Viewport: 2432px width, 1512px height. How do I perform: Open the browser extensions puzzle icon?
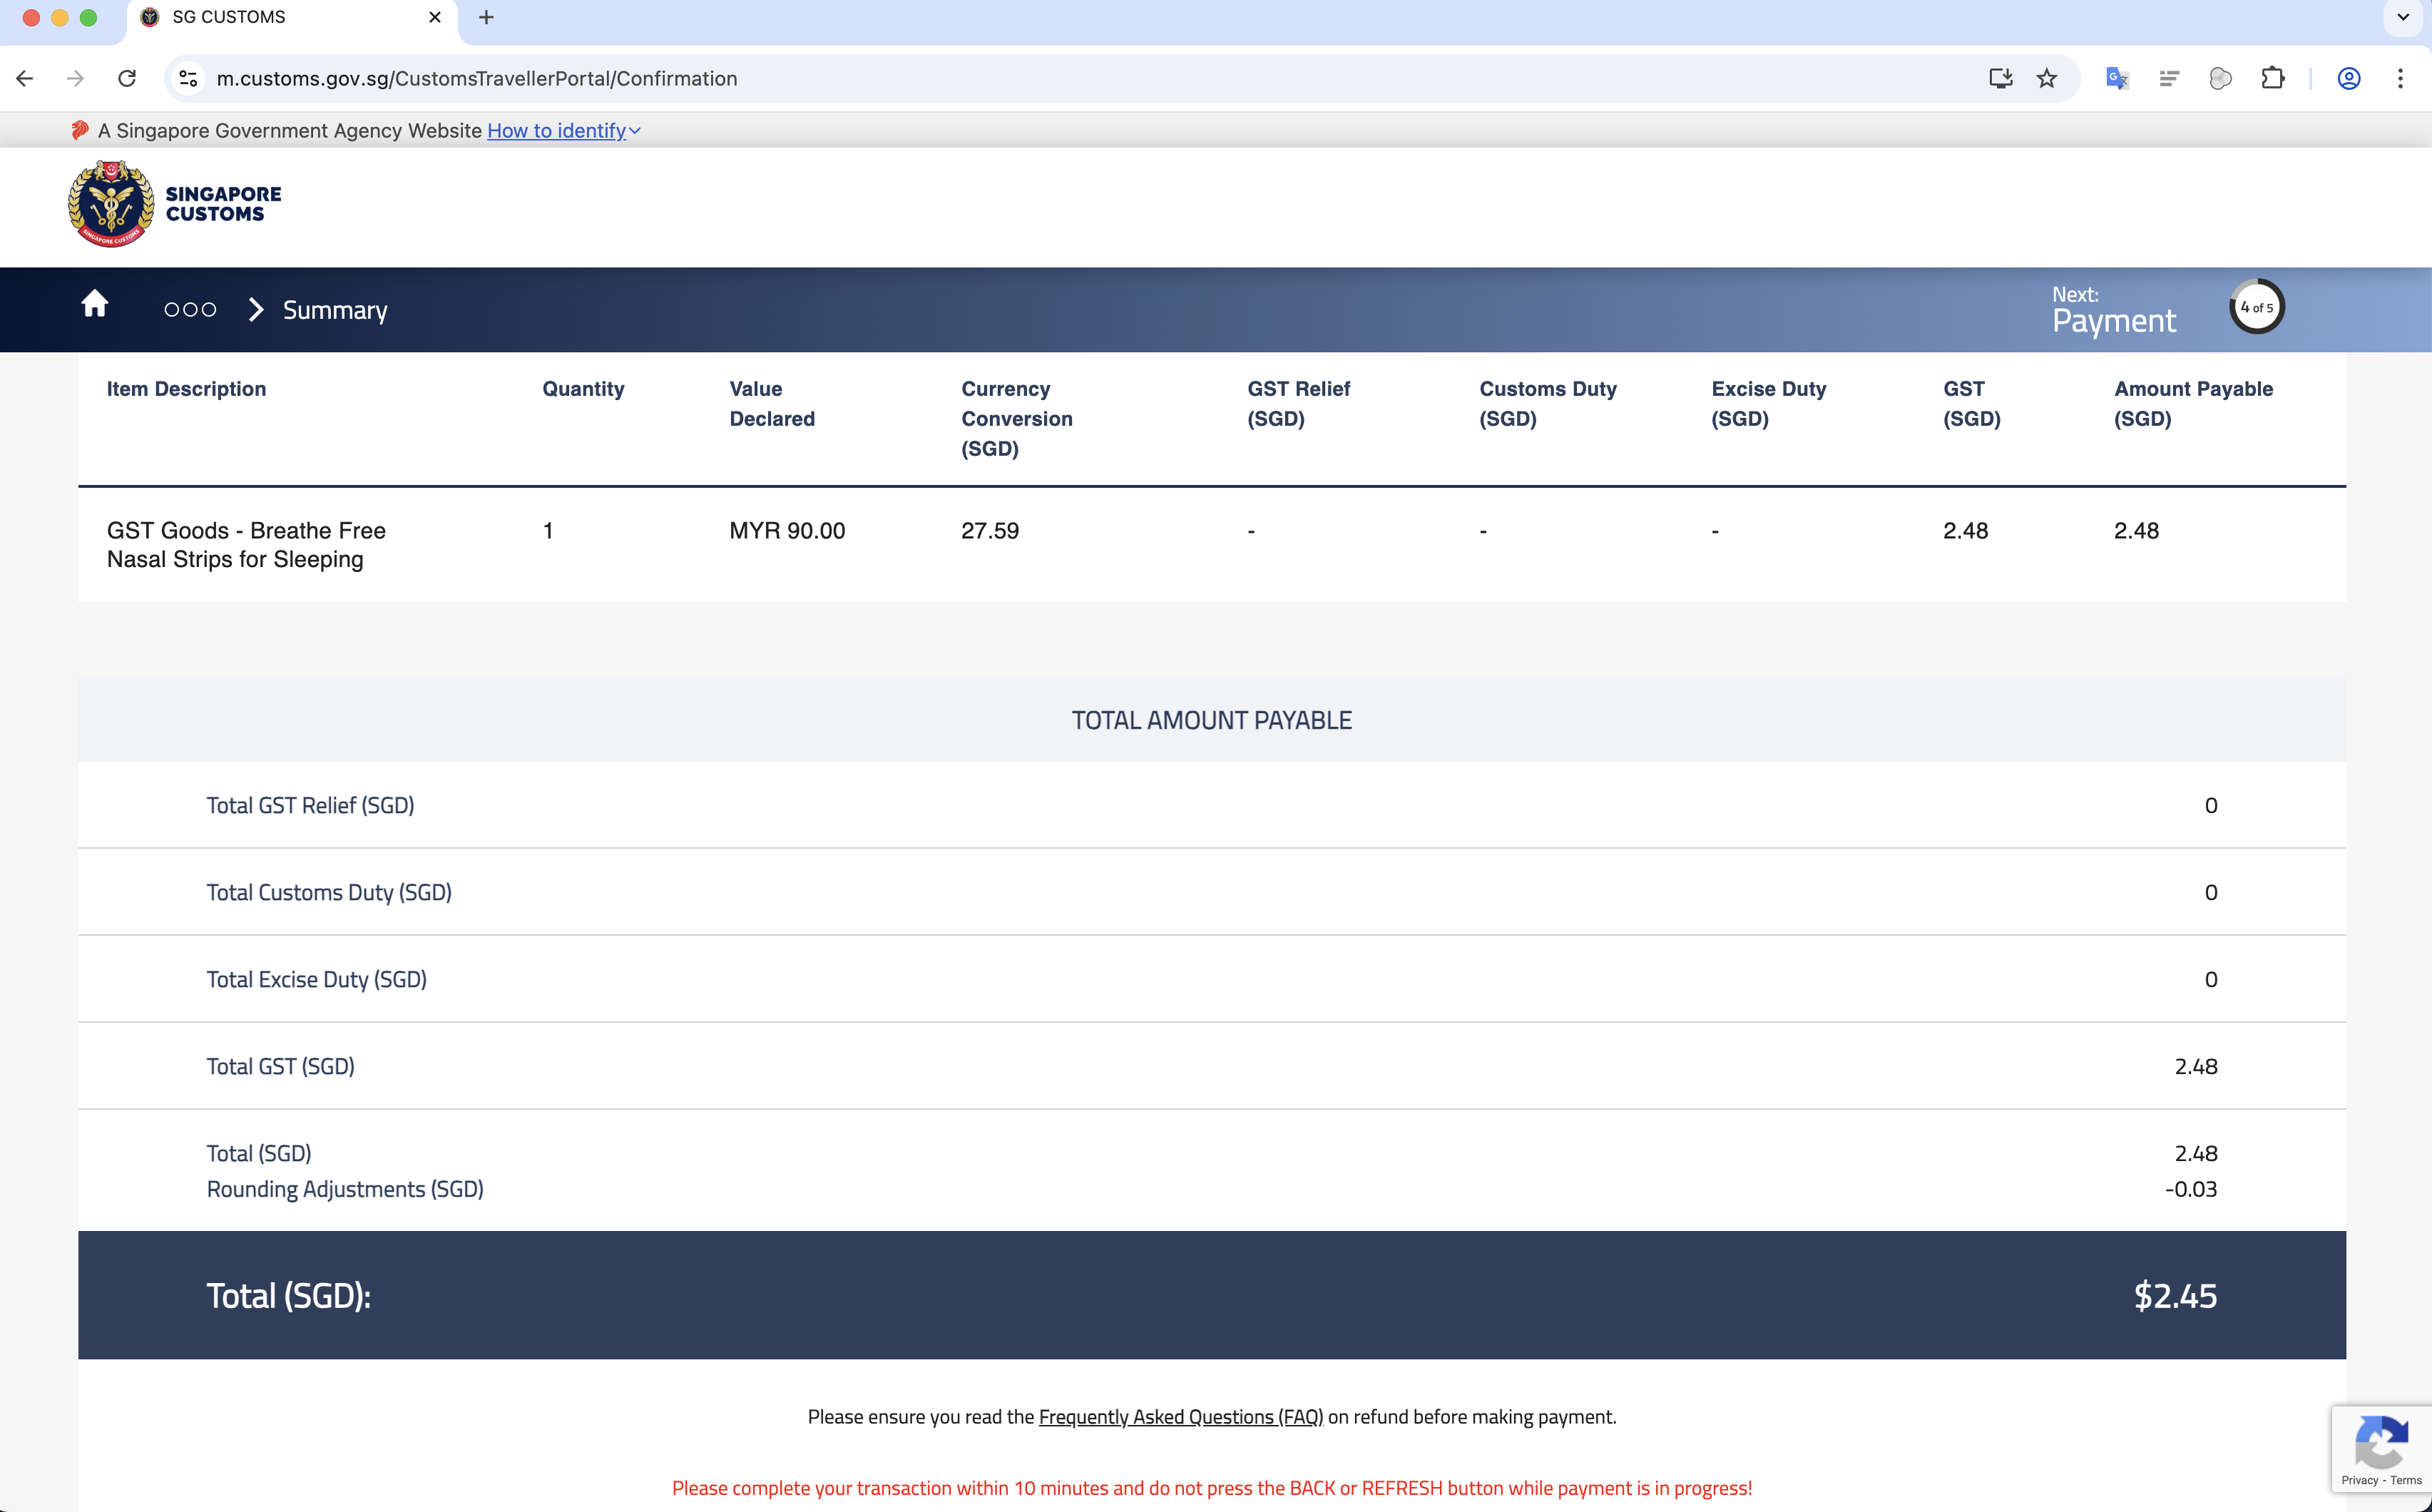coord(2272,78)
